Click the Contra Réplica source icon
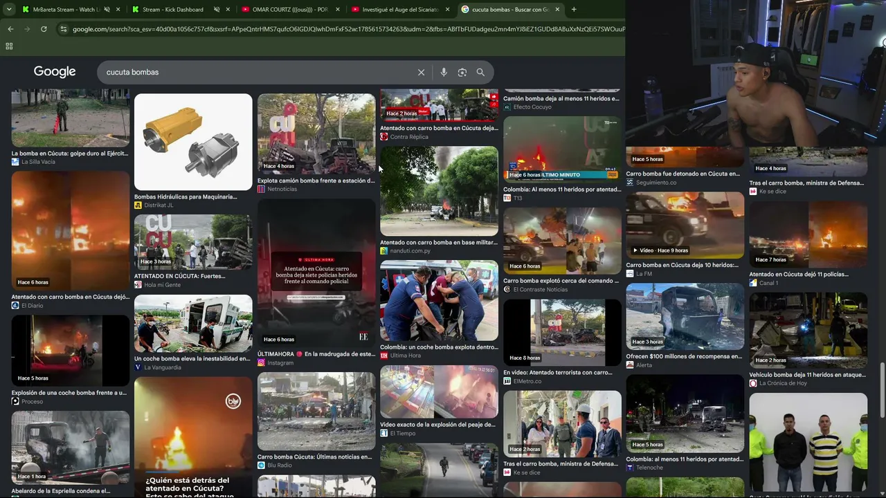This screenshot has height=498, width=886. coord(383,137)
